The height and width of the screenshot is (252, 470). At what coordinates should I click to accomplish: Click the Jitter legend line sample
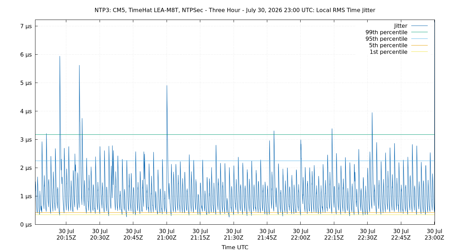coord(419,26)
